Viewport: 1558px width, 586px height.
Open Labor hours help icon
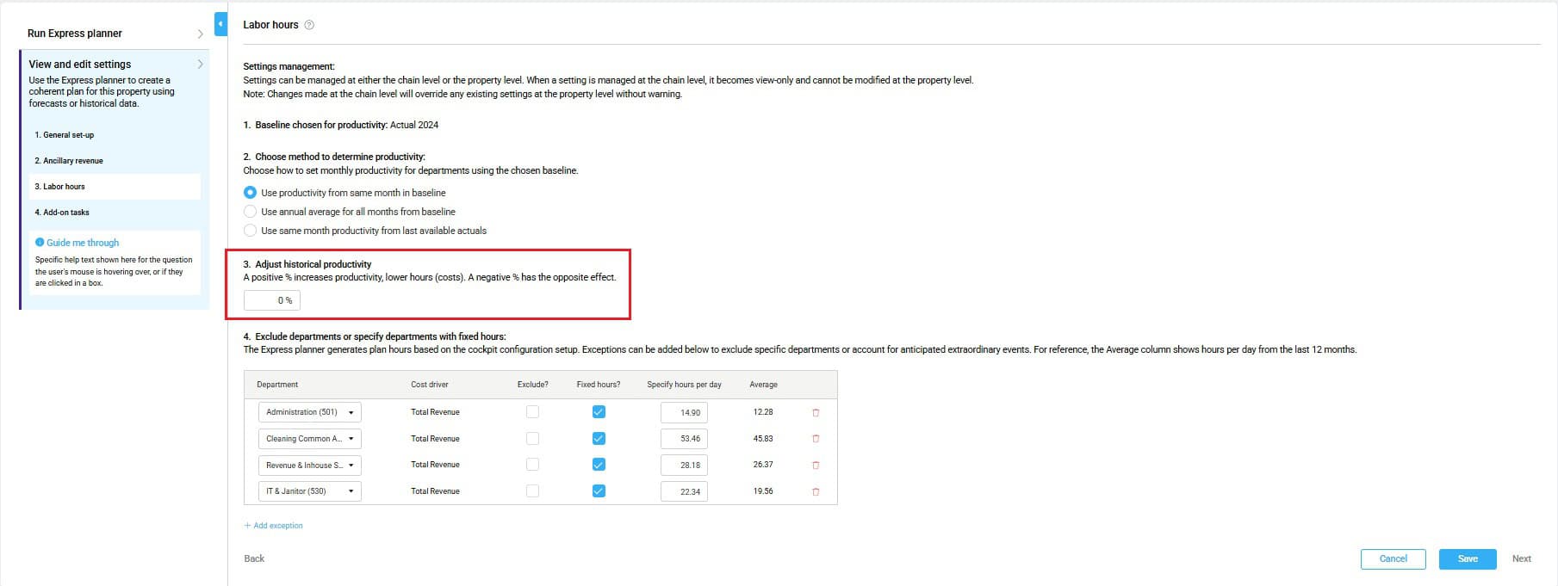pyautogui.click(x=309, y=25)
